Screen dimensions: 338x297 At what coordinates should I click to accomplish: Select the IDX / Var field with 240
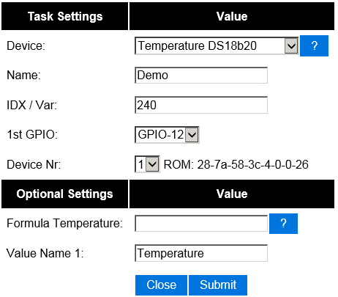click(x=201, y=105)
